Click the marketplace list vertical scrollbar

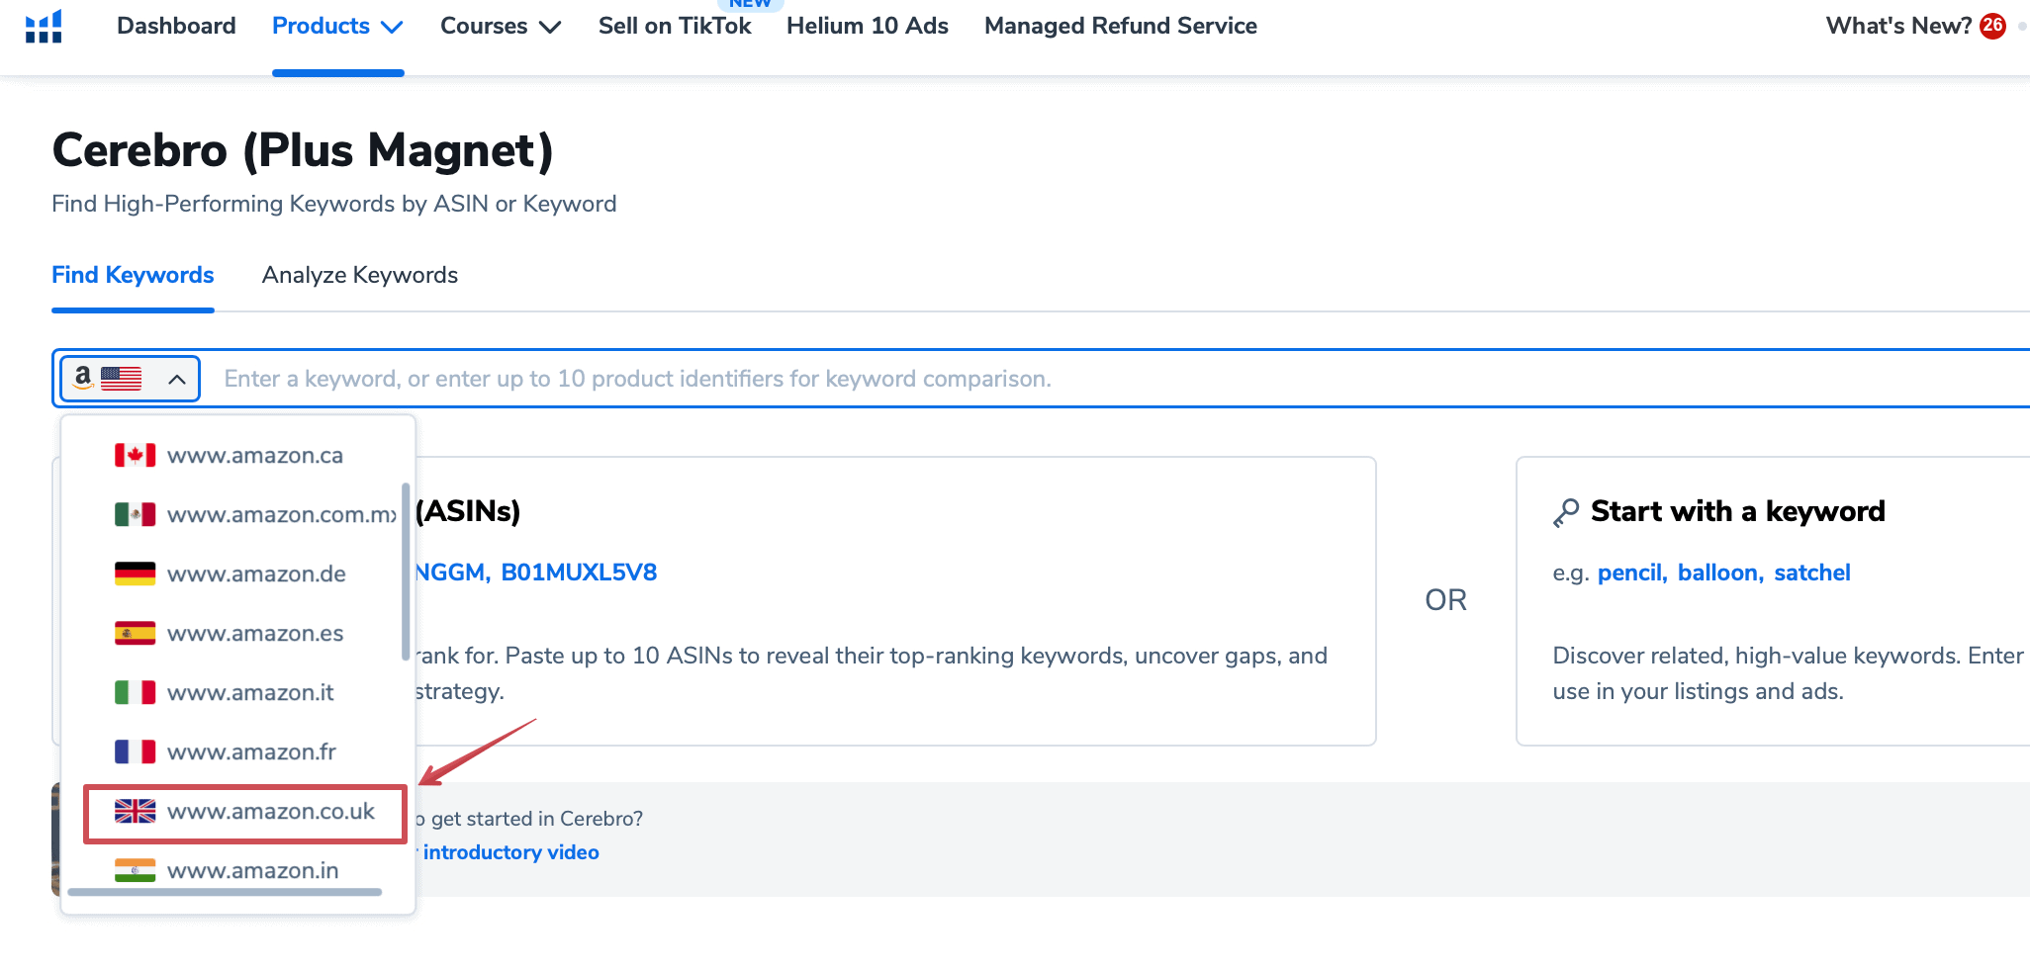[x=406, y=572]
